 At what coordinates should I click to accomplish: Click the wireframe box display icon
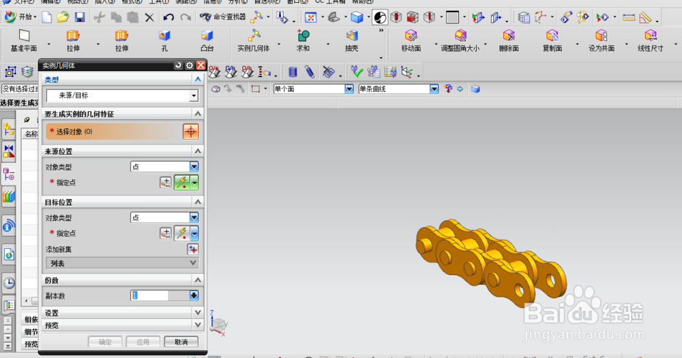pyautogui.click(x=452, y=18)
